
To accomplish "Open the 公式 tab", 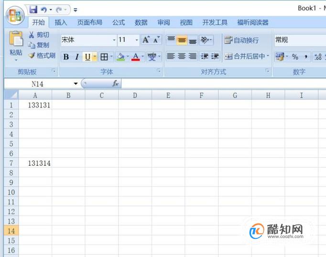I will pos(119,22).
